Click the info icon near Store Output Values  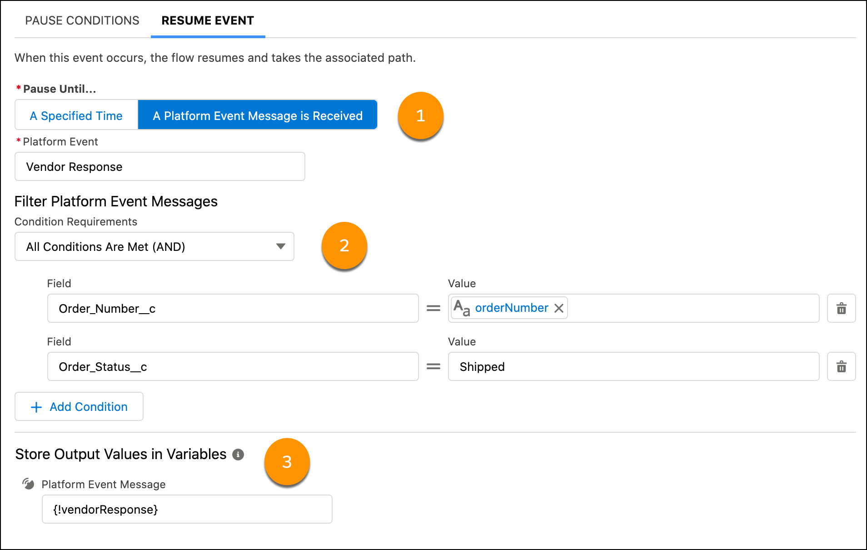tap(238, 454)
